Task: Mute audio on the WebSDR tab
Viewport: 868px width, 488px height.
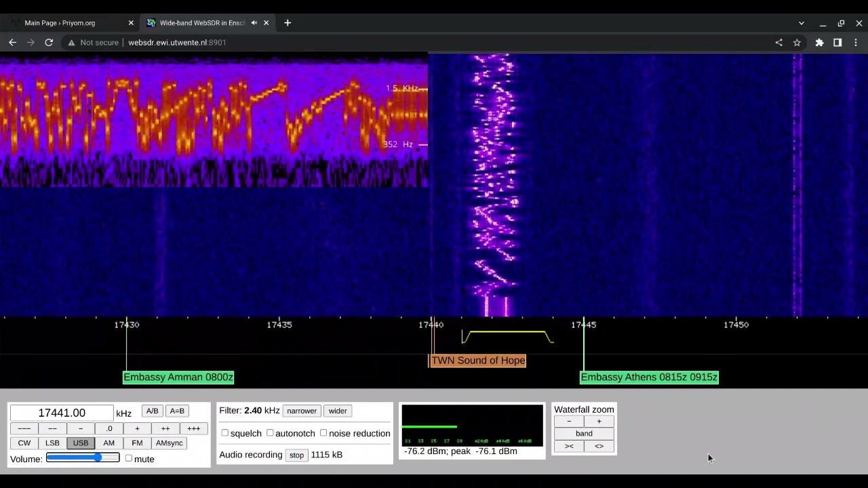Action: click(254, 22)
